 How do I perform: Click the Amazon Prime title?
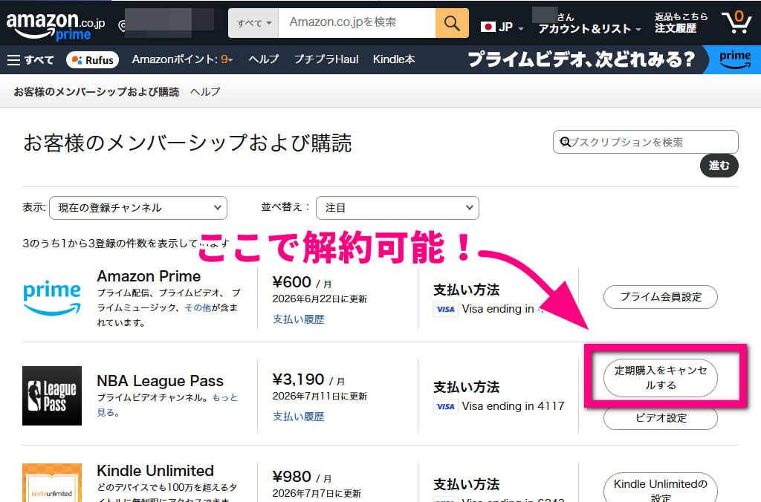click(x=149, y=276)
